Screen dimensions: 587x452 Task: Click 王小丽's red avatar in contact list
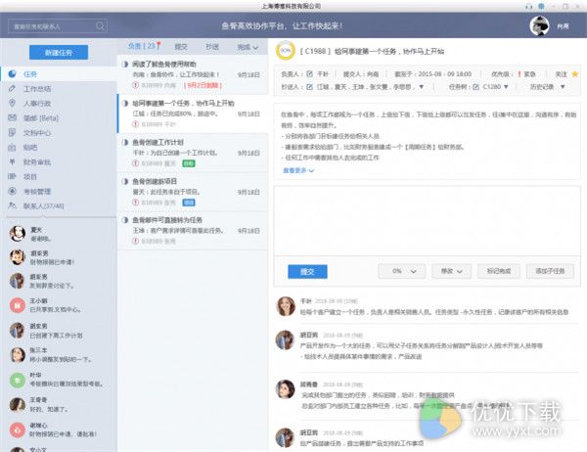coord(18,306)
